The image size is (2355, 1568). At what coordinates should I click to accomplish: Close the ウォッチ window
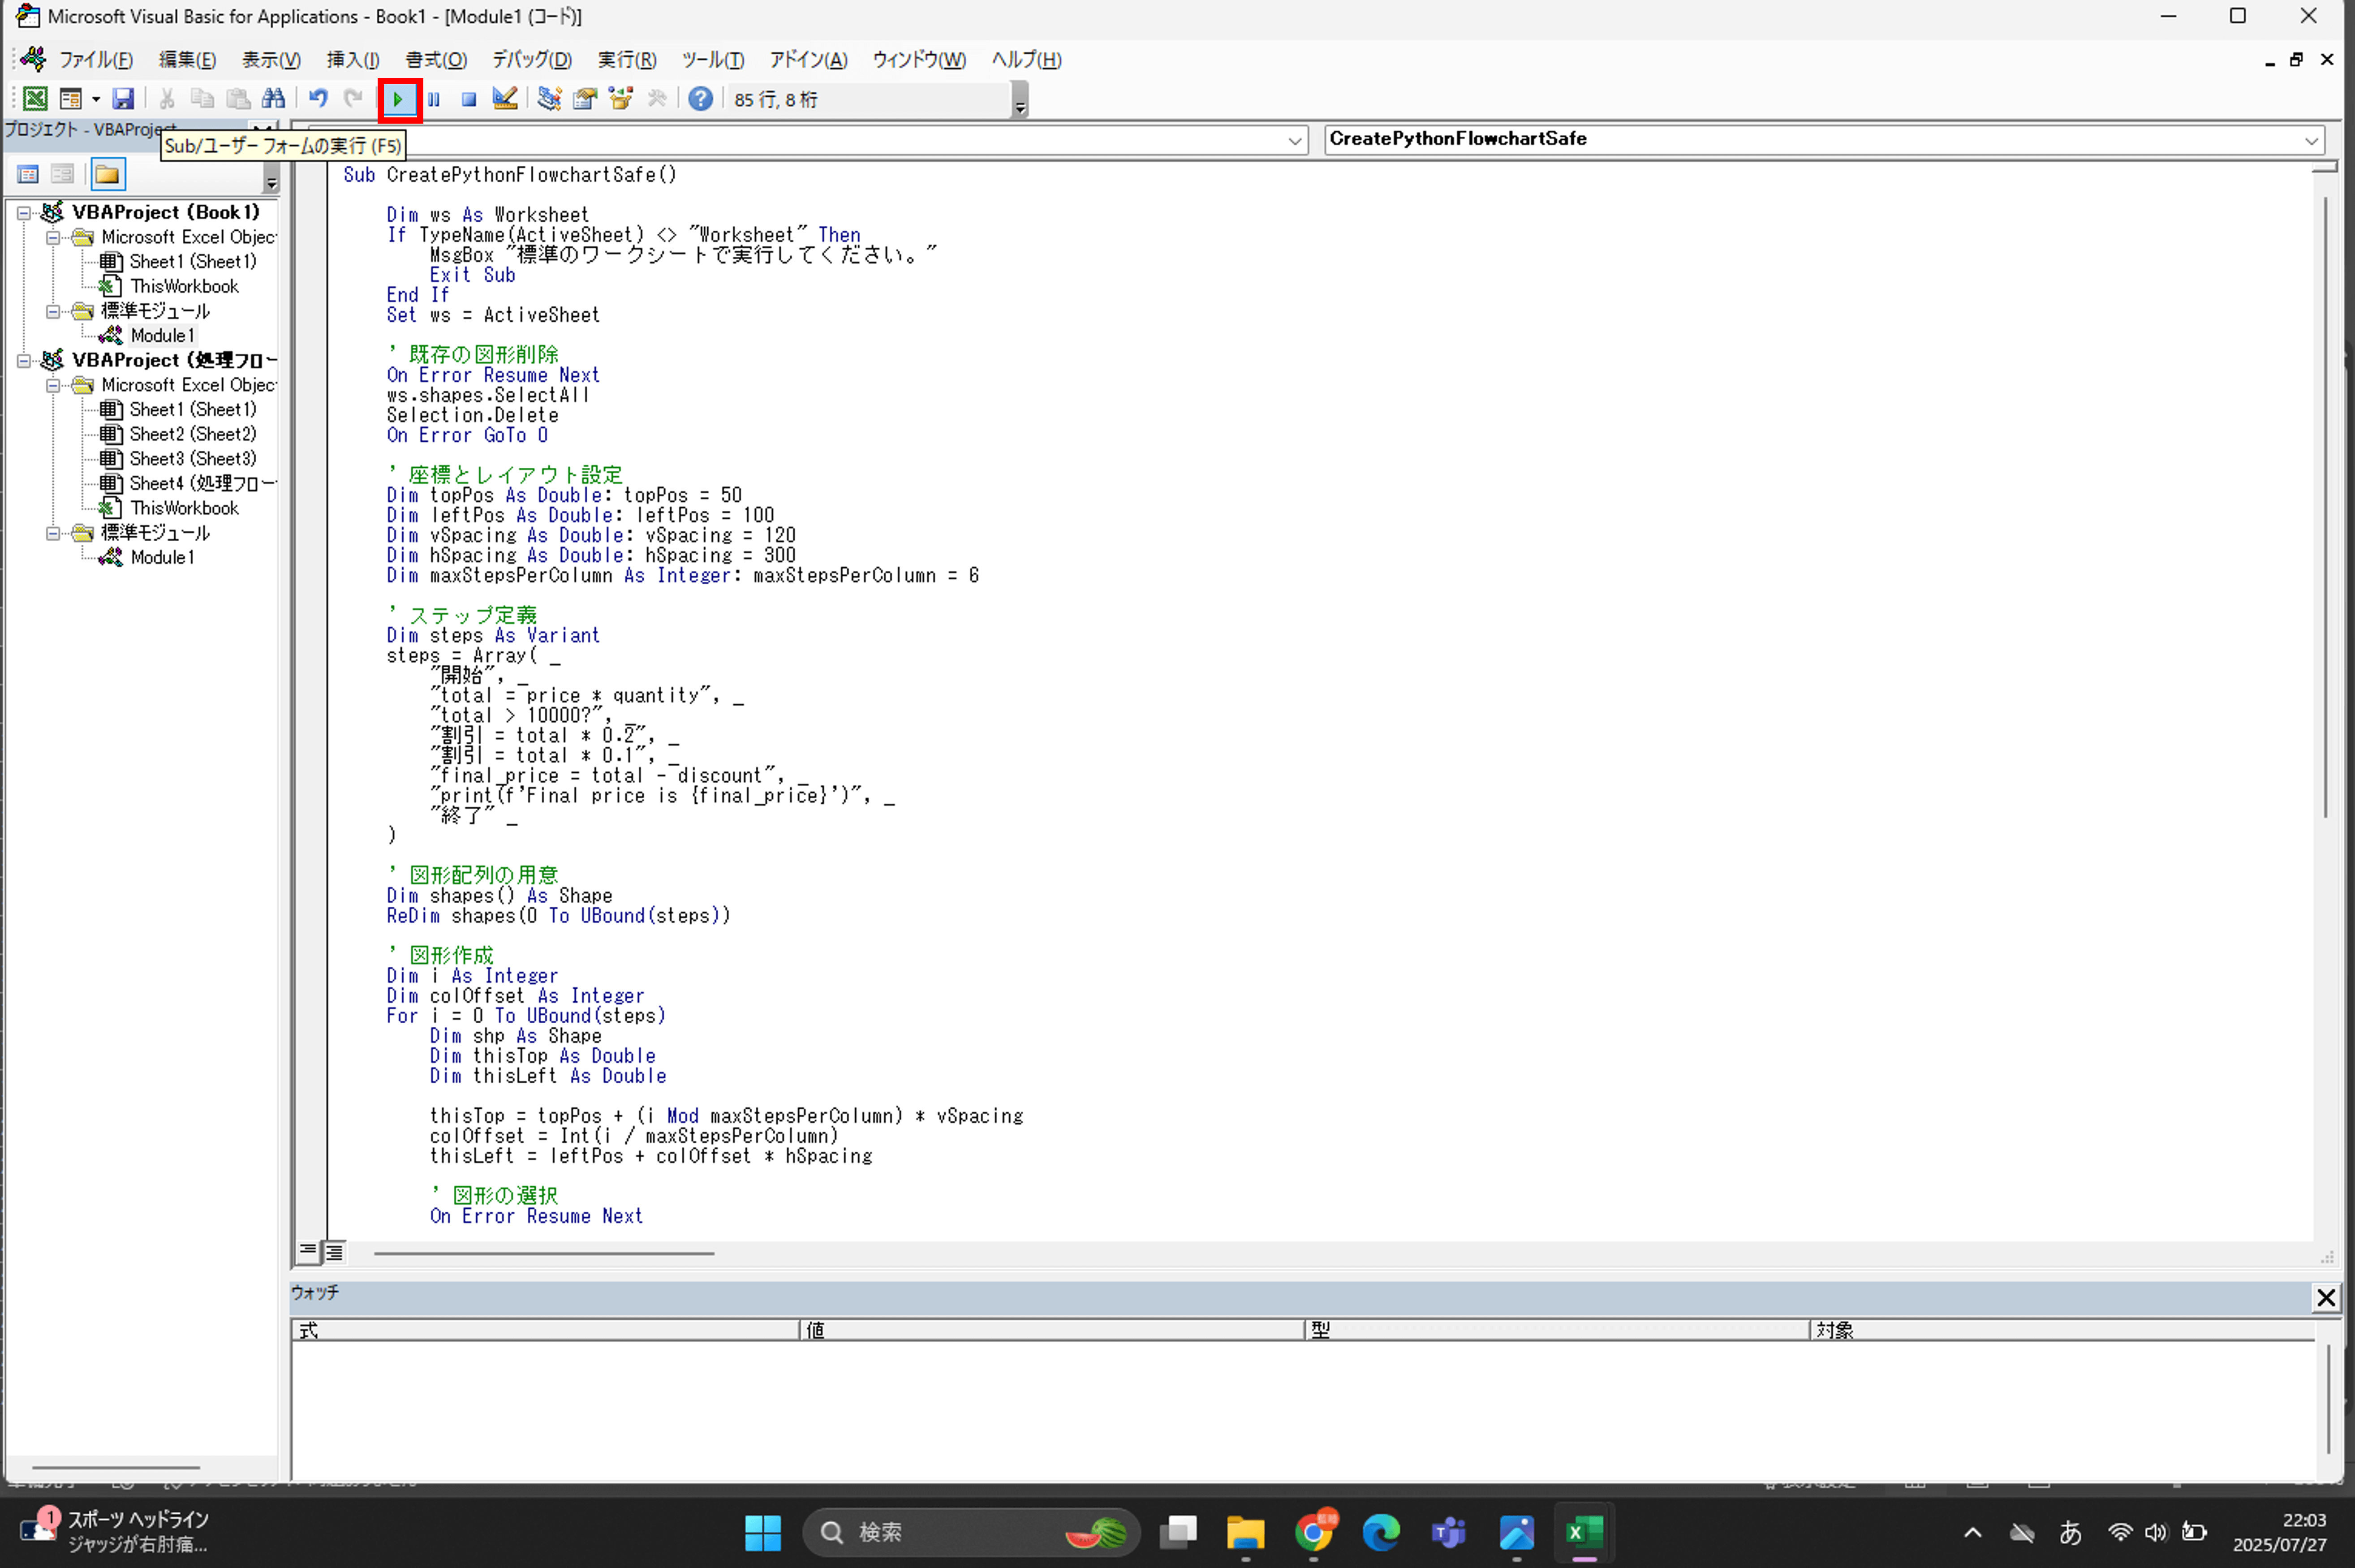[x=2326, y=1298]
